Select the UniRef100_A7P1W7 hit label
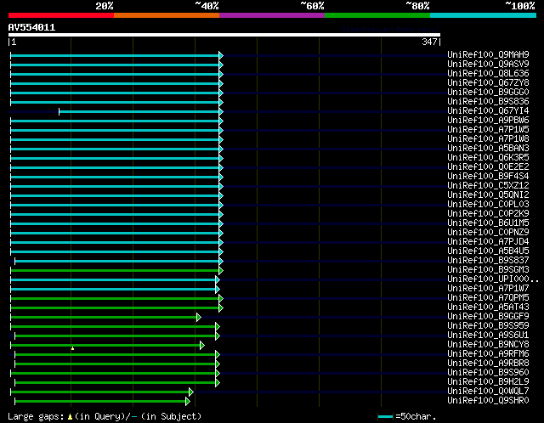 coord(488,289)
